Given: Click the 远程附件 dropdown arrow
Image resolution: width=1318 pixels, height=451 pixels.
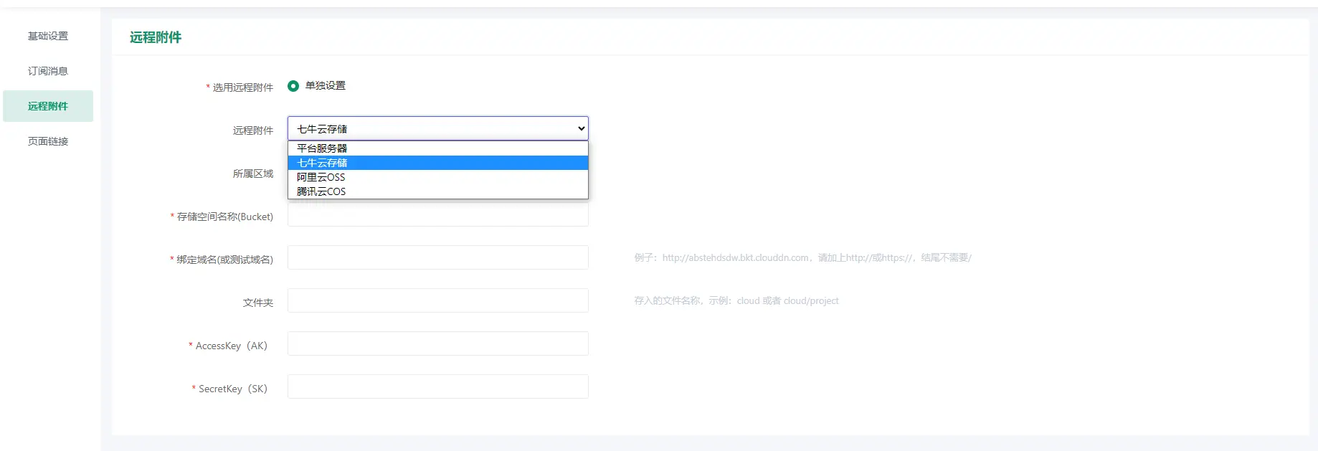Looking at the screenshot, I should pos(581,128).
